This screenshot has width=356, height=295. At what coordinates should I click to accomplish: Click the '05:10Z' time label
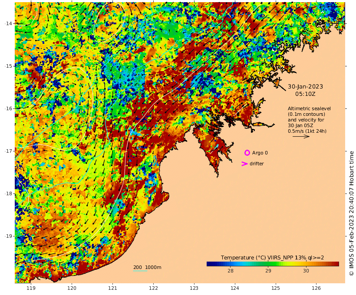(305, 94)
